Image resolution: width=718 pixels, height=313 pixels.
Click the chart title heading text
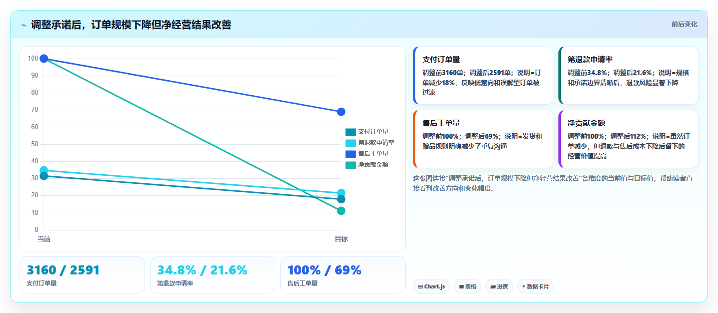(x=131, y=25)
